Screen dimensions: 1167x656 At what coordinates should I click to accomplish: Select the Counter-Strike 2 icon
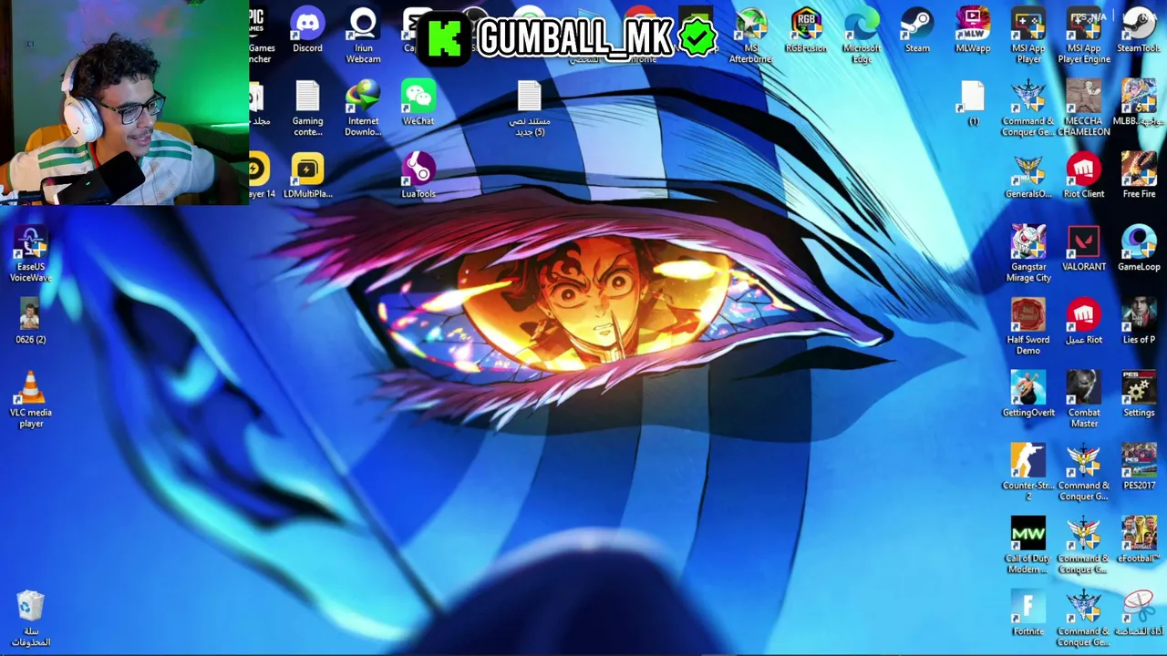click(x=1028, y=473)
